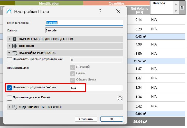
Task: Click the 11.59 volume cell
Action: click(138, 54)
